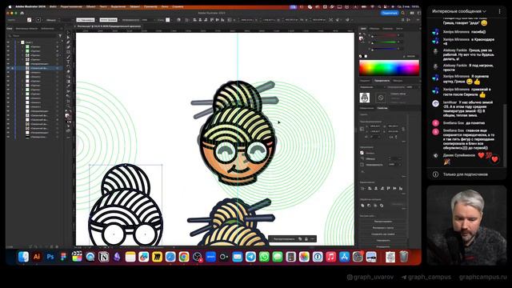Open the Файл menu in the menu bar

tap(53, 6)
